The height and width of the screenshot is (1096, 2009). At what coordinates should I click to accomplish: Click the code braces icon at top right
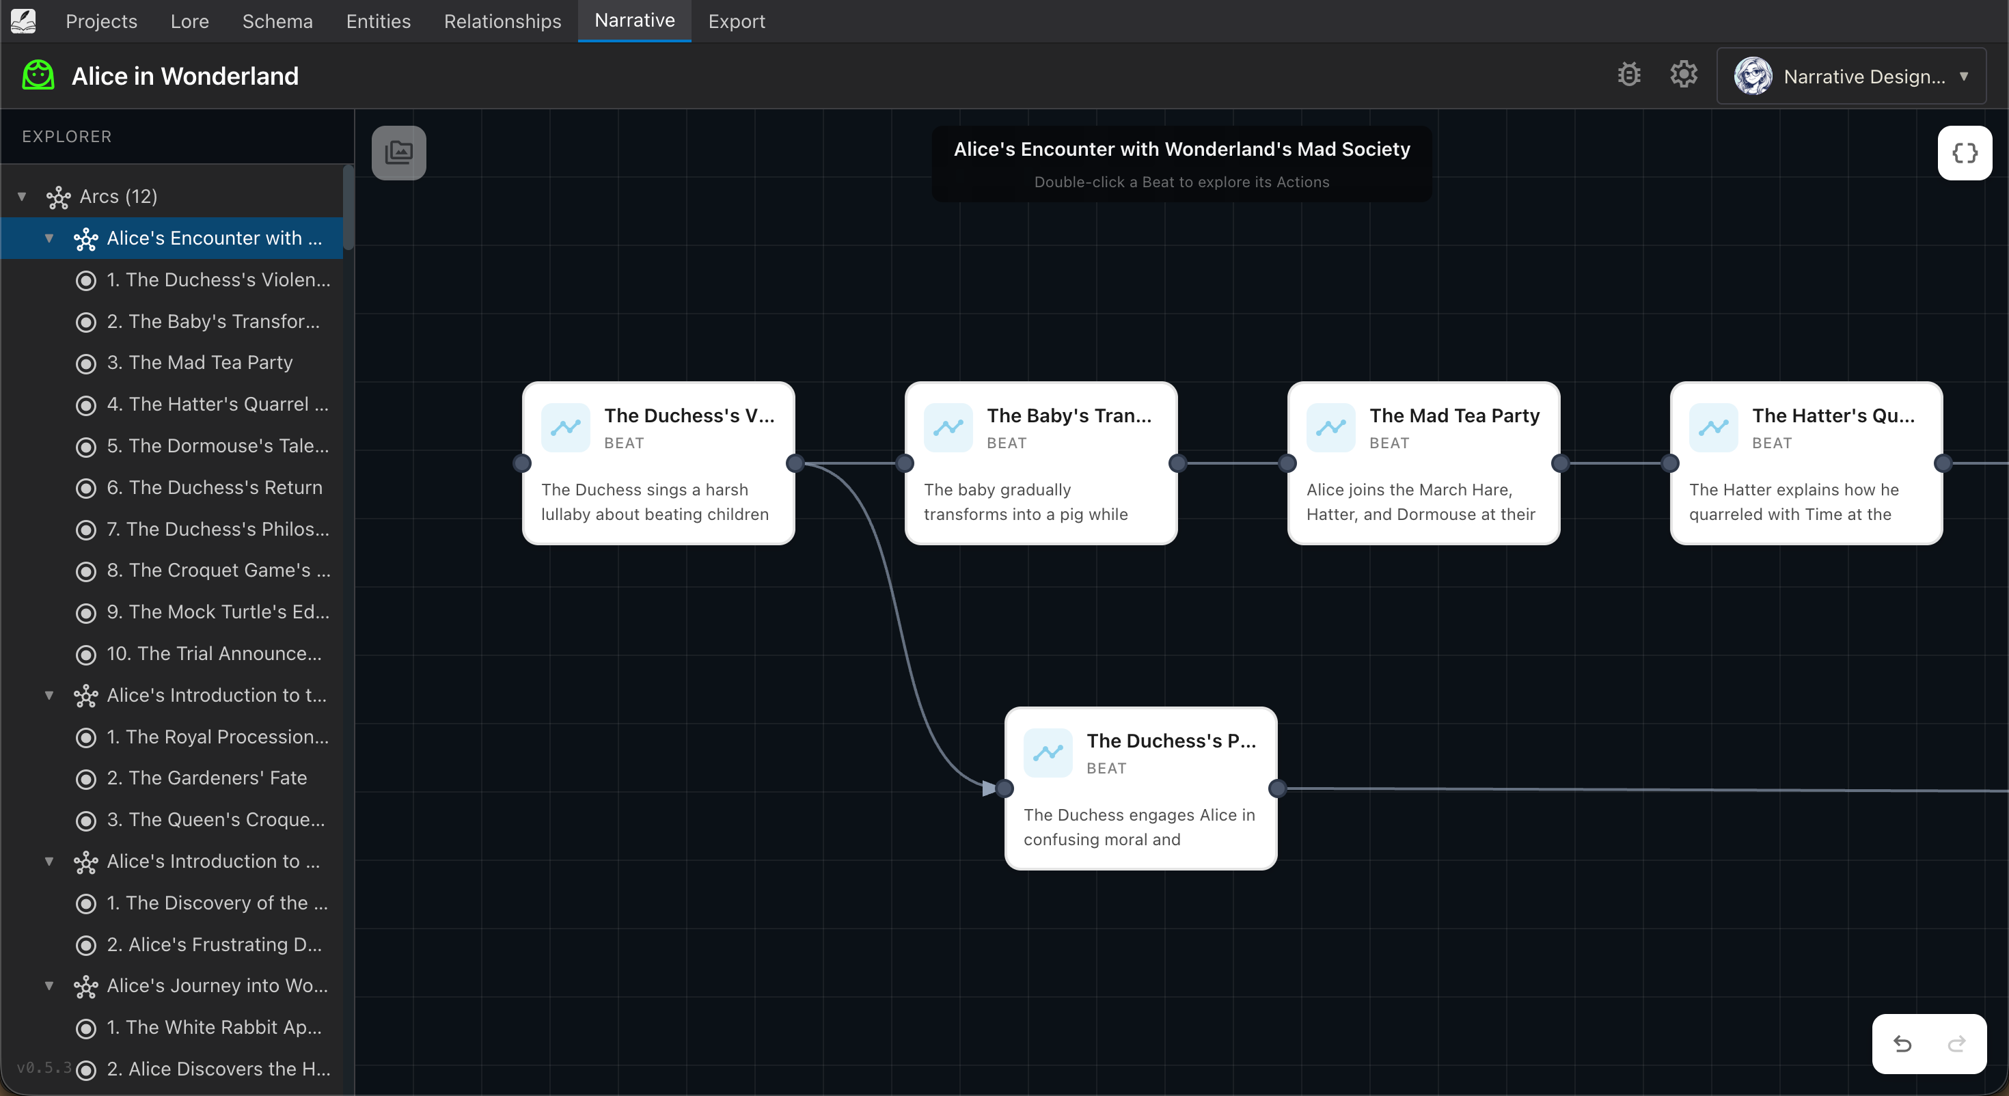pos(1965,153)
